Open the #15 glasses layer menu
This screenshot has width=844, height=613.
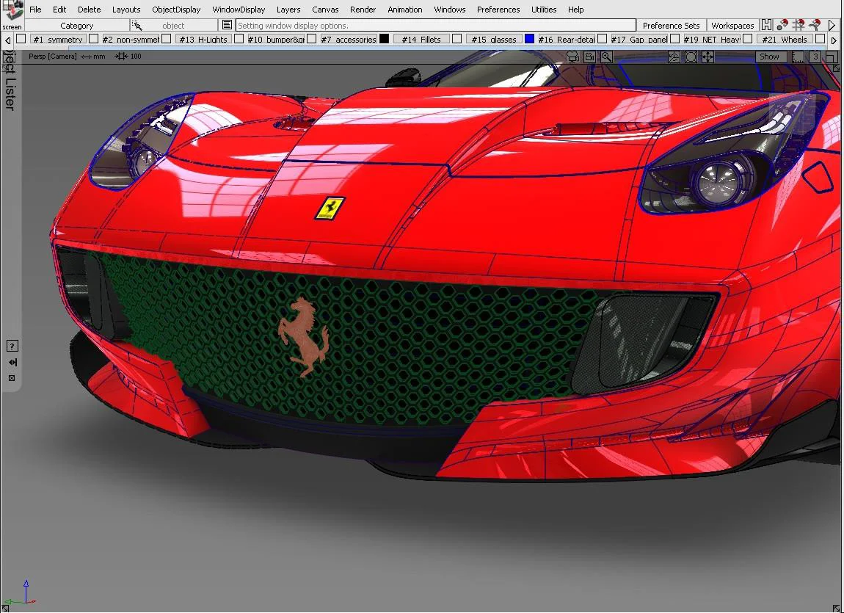(x=494, y=40)
